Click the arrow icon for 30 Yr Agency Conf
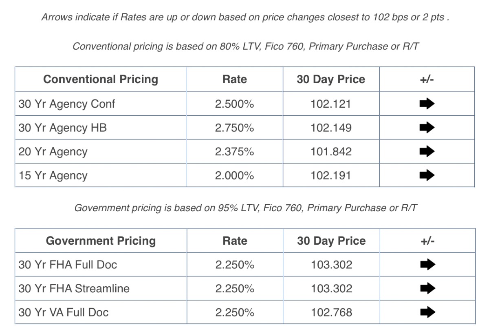The width and height of the screenshot is (489, 336). click(427, 104)
